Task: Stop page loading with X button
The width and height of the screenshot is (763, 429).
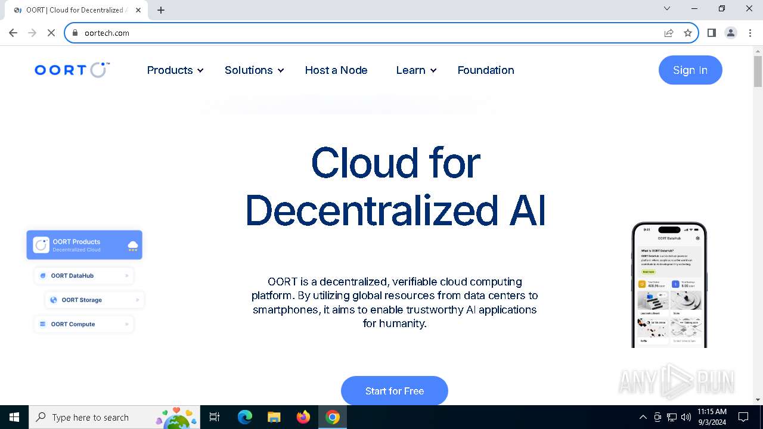Action: coord(51,33)
